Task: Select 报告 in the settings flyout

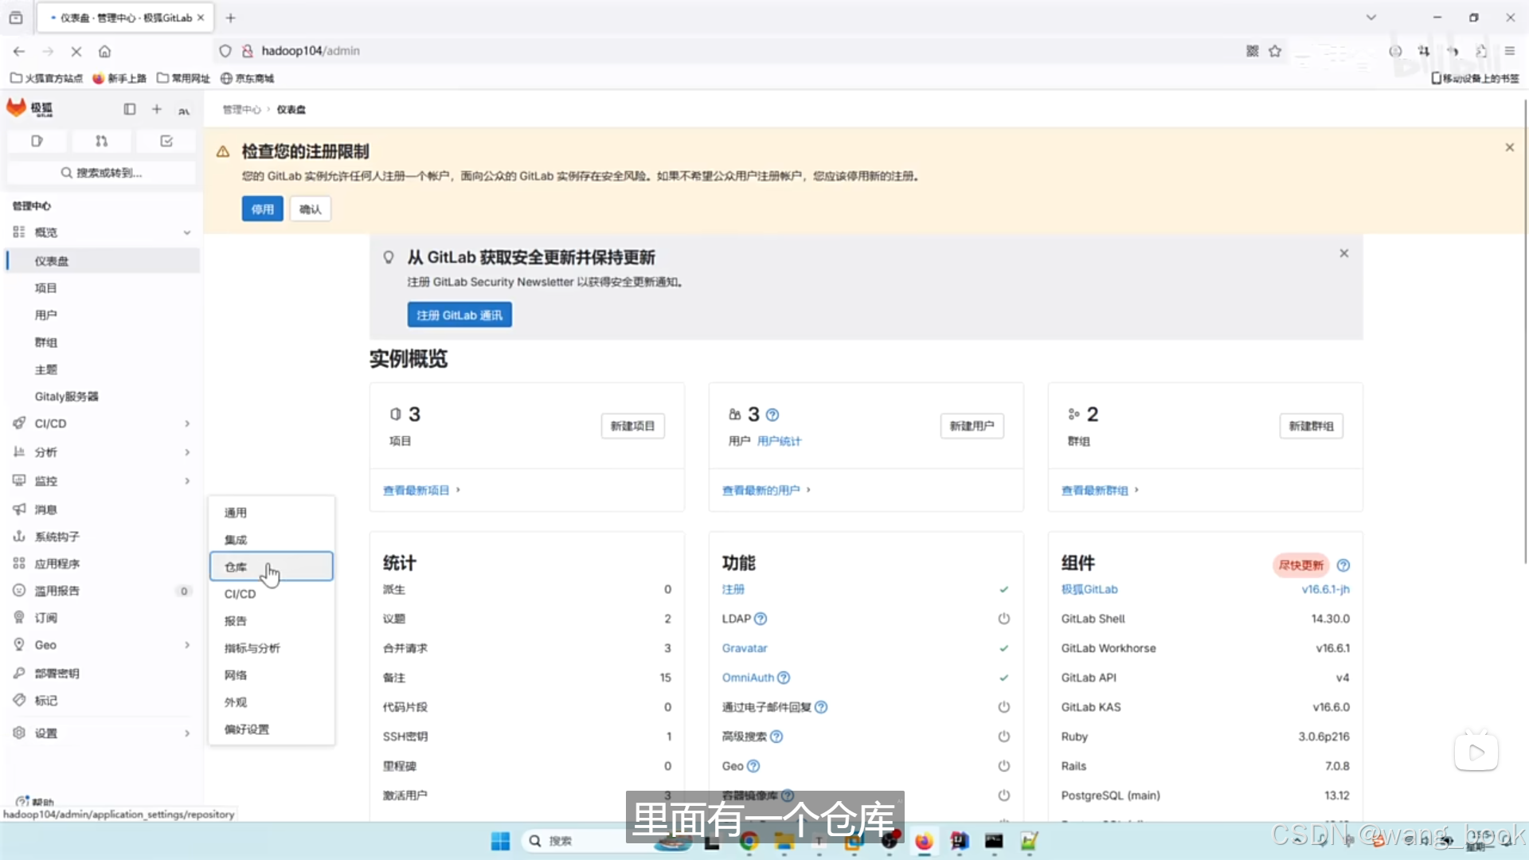Action: [271, 621]
